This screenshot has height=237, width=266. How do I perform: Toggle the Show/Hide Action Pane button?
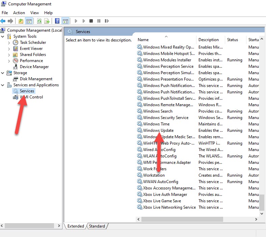point(65,21)
